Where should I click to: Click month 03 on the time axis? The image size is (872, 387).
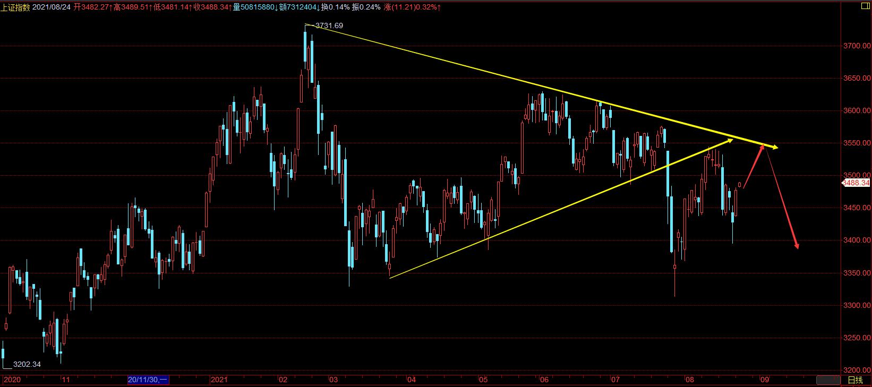333,380
